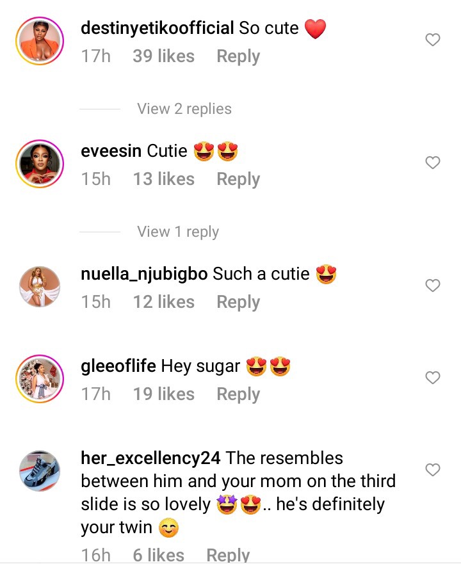
Task: Like gleeoflife's Hey sugar comment
Action: (433, 378)
